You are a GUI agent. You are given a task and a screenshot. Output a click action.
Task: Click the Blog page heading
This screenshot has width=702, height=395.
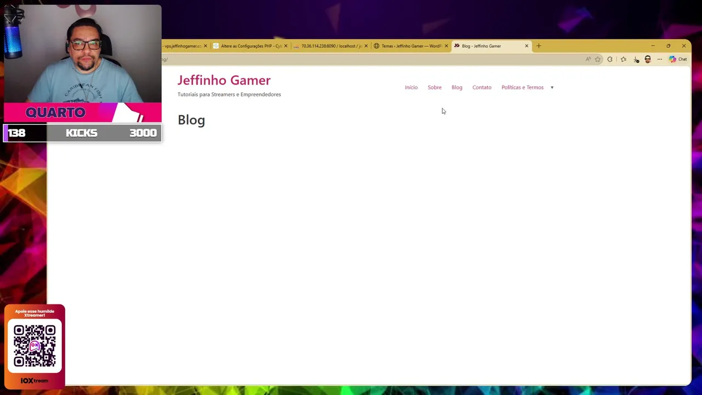click(191, 120)
